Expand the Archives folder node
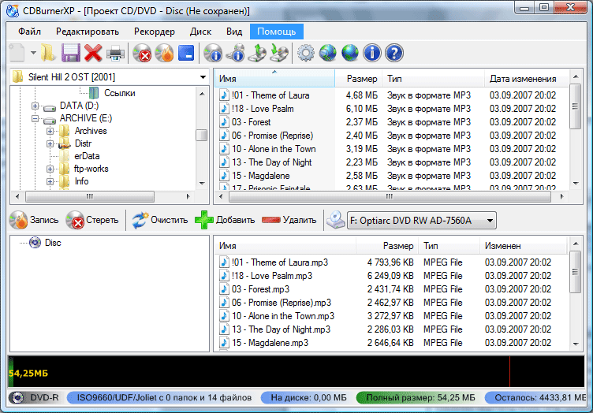 point(50,131)
